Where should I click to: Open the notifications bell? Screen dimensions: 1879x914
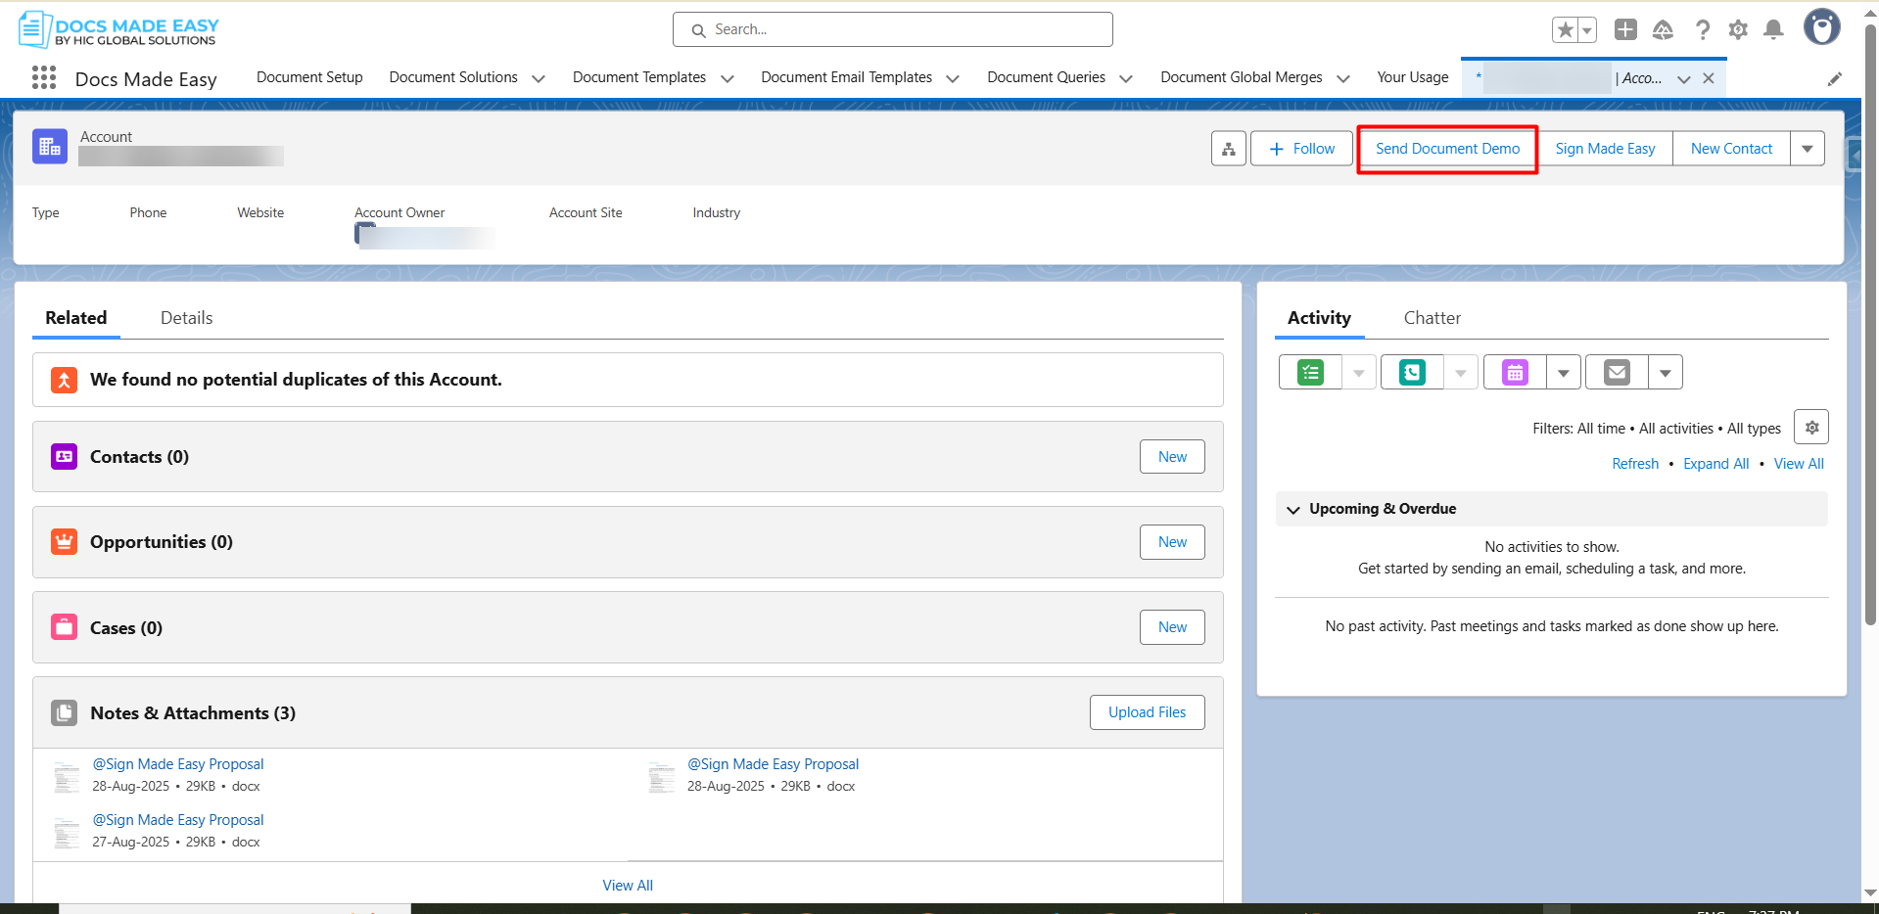pyautogui.click(x=1773, y=30)
